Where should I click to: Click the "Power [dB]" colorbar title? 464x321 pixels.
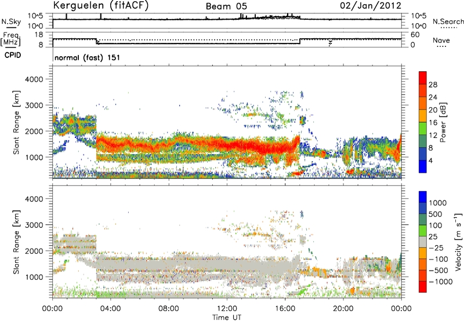[x=443, y=122]
